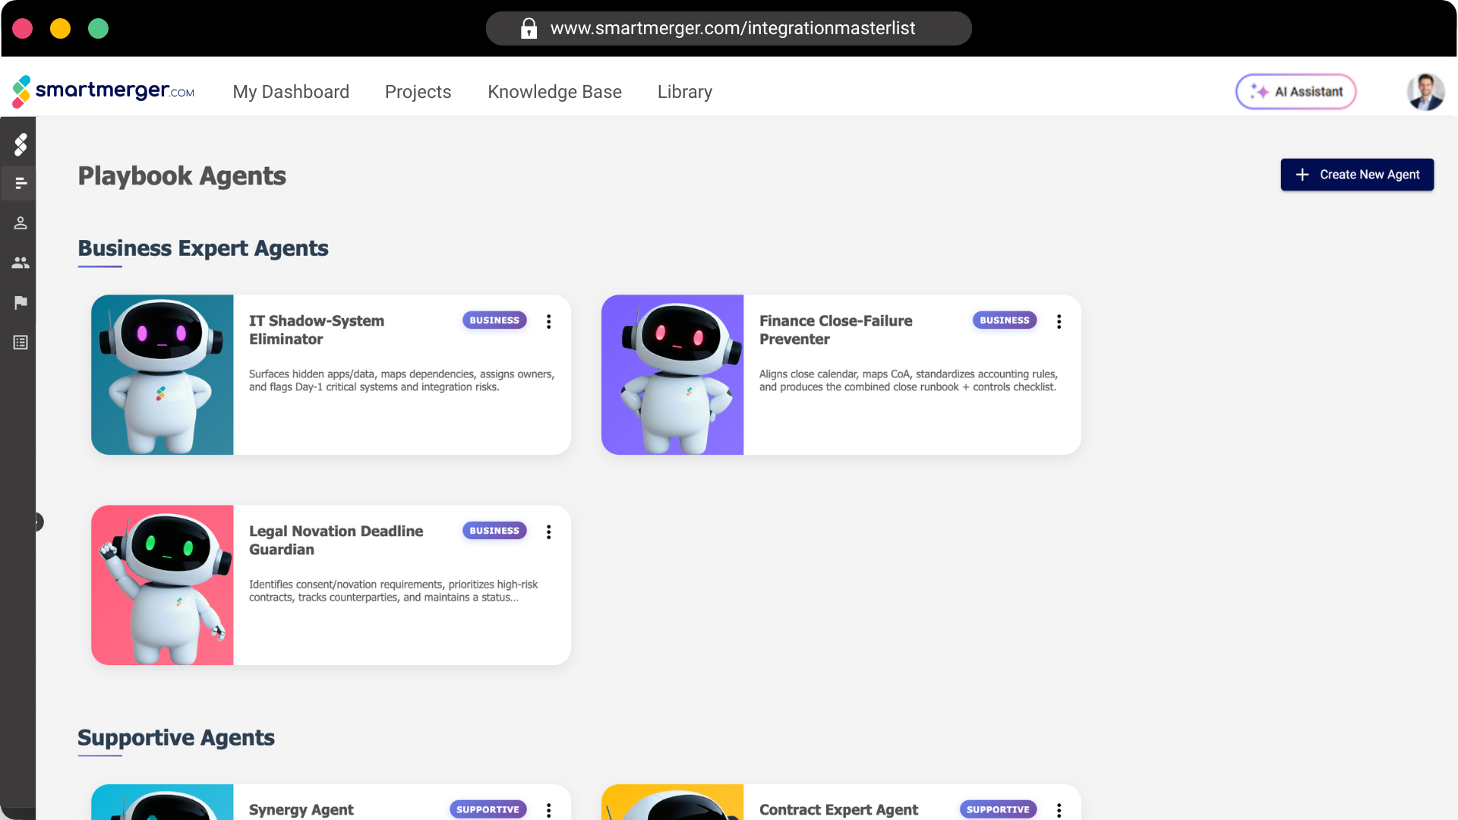
Task: Open IT Shadow-System Eliminator options menu
Action: [548, 321]
